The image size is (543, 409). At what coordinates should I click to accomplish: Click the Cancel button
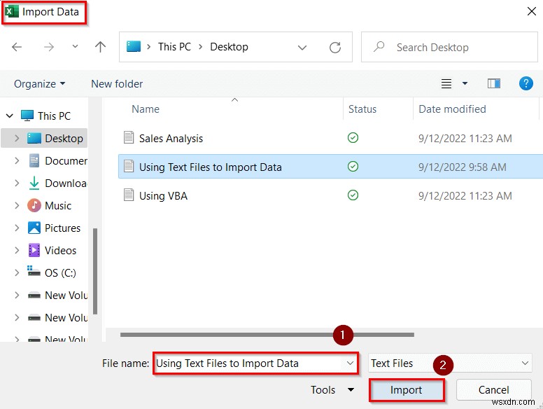493,390
